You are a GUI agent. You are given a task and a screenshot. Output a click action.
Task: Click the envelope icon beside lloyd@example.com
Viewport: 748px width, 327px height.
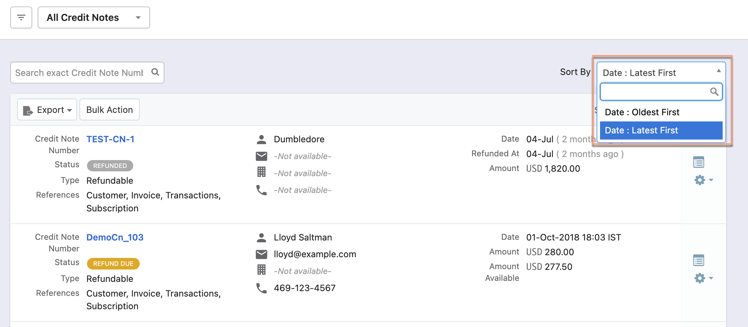coord(261,254)
